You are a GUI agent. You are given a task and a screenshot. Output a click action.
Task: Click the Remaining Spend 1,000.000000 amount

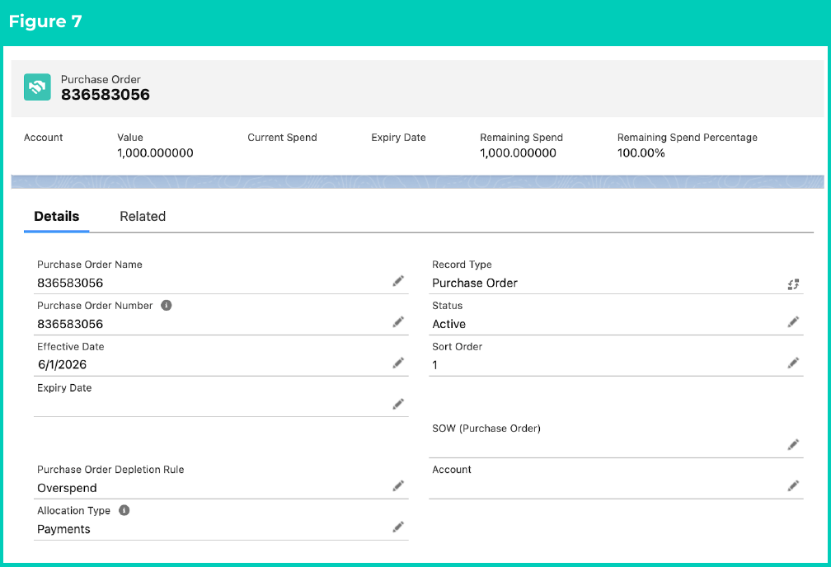pyautogui.click(x=518, y=153)
